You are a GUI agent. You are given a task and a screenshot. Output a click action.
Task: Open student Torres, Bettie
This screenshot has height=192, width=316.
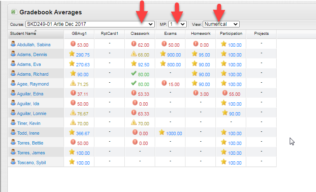coord(30,143)
